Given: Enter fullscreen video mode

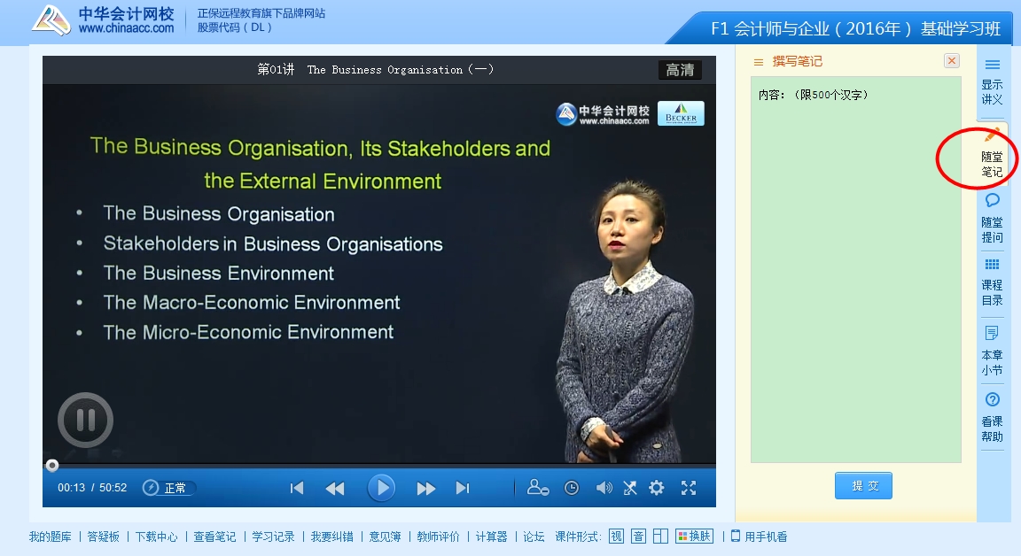Looking at the screenshot, I should tap(689, 488).
